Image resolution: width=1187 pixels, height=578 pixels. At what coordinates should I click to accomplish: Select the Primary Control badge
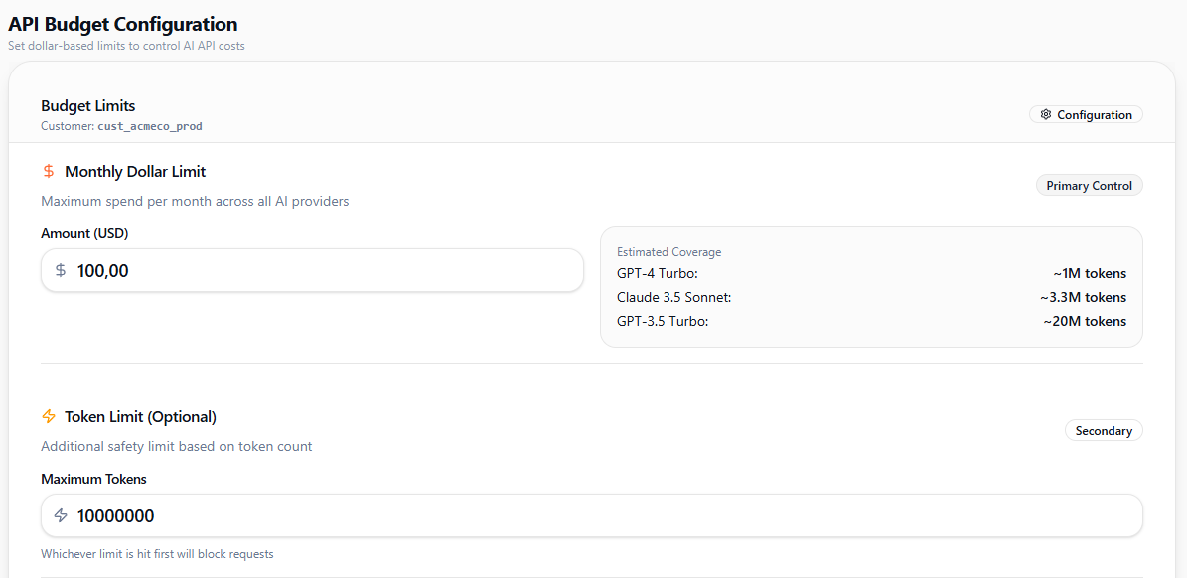pos(1089,186)
